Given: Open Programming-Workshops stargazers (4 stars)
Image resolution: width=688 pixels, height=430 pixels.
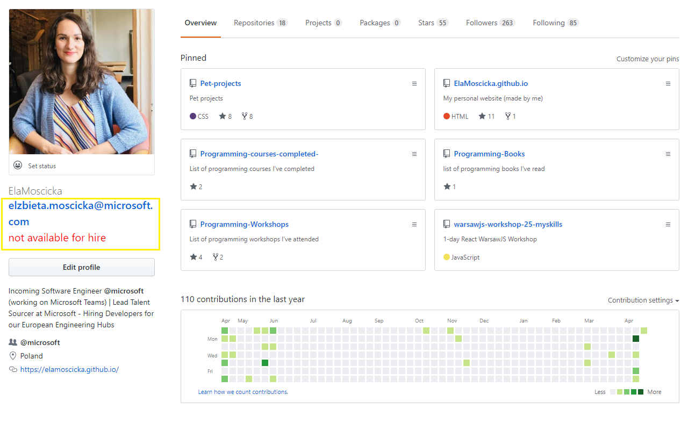Looking at the screenshot, I should 196,257.
